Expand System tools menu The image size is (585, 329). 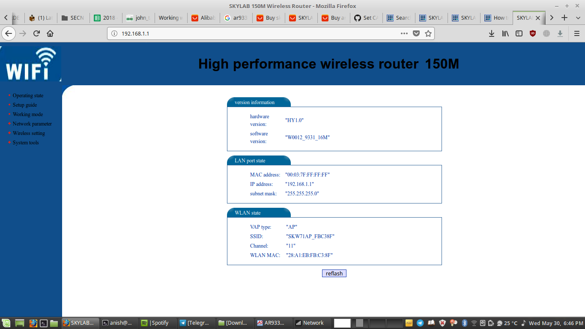click(x=26, y=143)
